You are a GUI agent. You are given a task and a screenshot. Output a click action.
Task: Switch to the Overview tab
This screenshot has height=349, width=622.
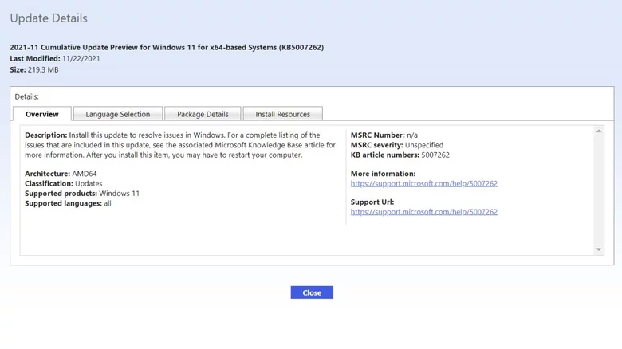coord(41,114)
